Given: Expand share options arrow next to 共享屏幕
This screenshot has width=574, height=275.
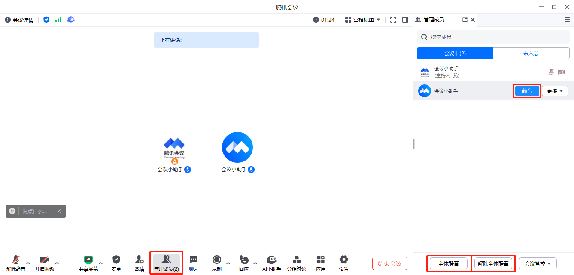Looking at the screenshot, I should 101,263.
